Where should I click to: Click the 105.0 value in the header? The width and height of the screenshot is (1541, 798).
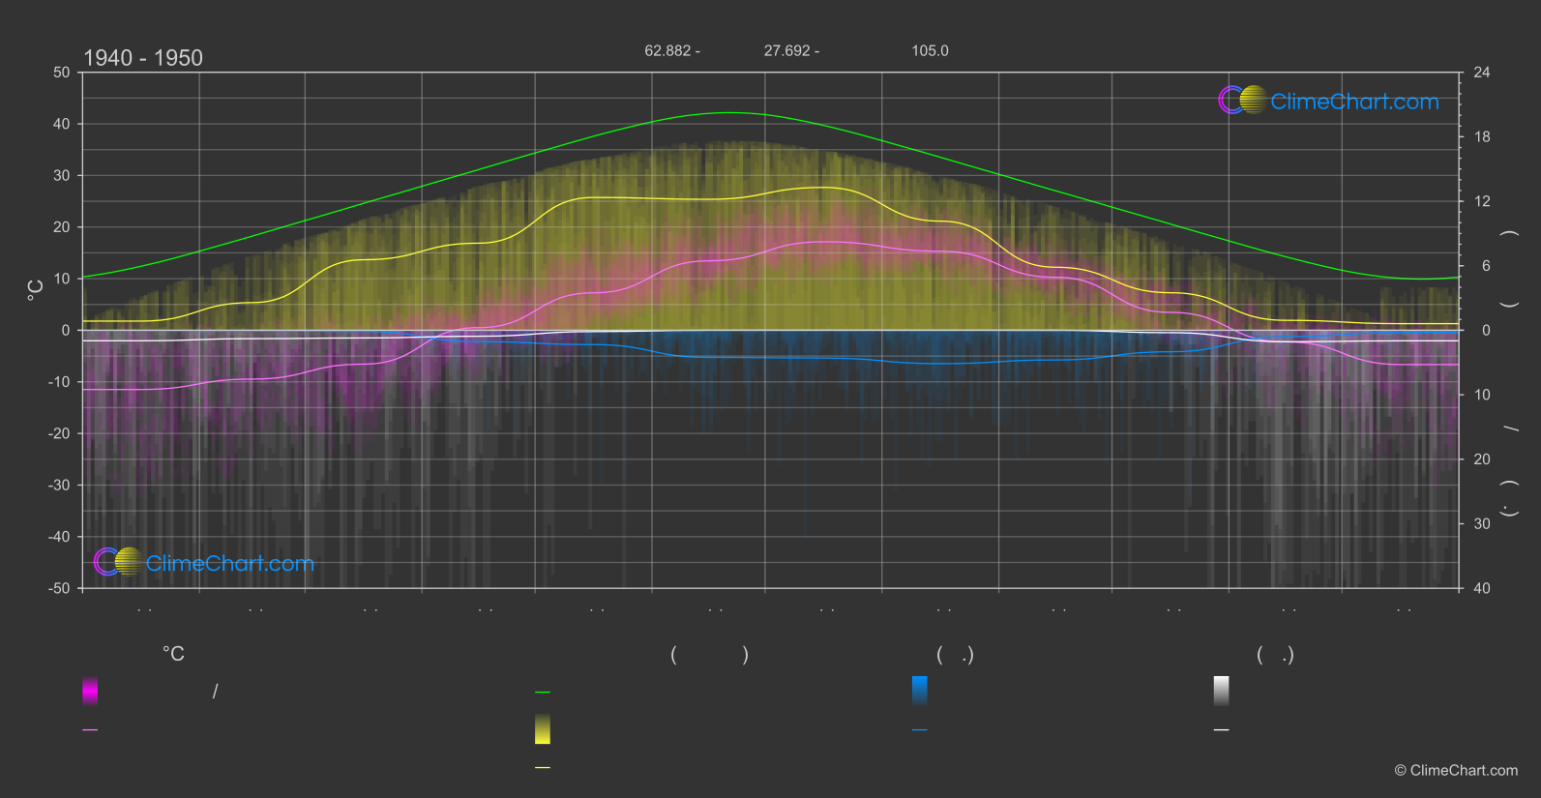(x=930, y=50)
